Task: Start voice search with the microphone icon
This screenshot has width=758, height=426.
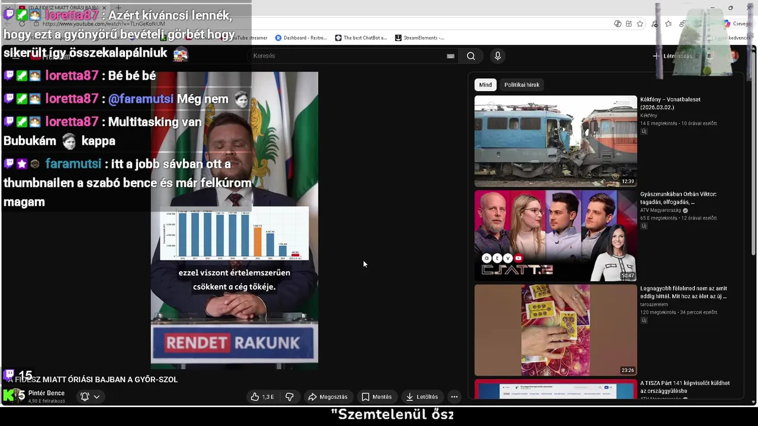Action: click(497, 56)
